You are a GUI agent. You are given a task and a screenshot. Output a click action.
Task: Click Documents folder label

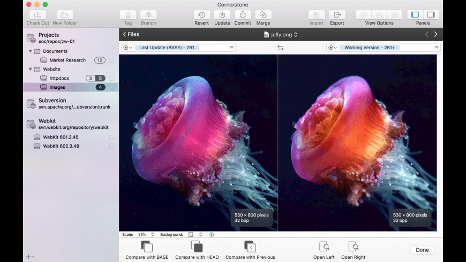[x=55, y=51]
